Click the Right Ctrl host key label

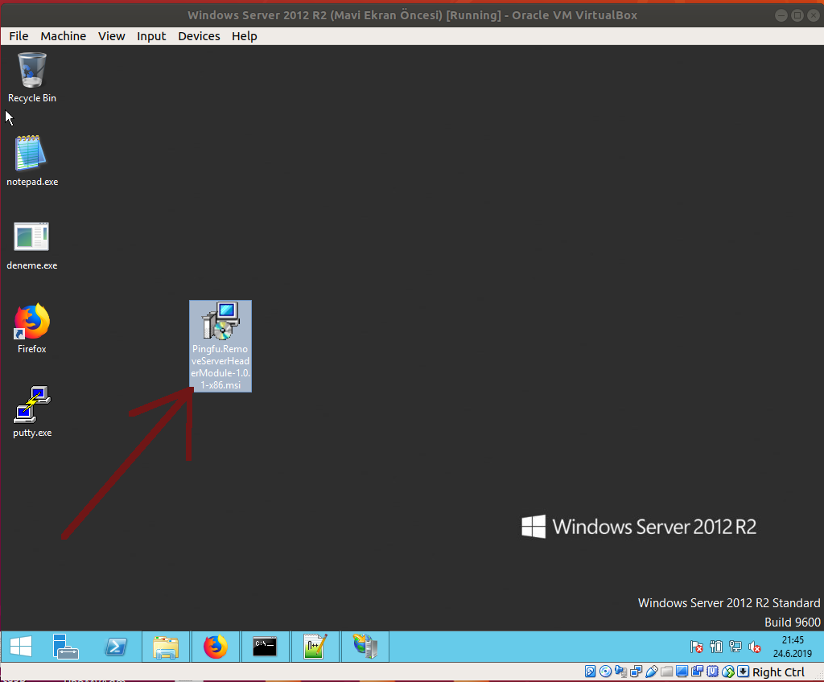(778, 672)
